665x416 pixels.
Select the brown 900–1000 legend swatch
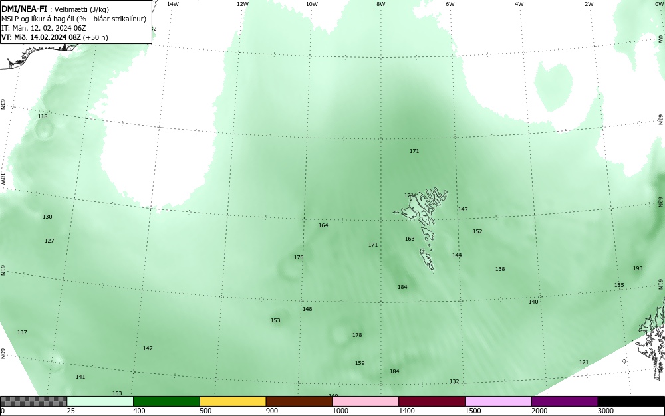click(x=299, y=401)
